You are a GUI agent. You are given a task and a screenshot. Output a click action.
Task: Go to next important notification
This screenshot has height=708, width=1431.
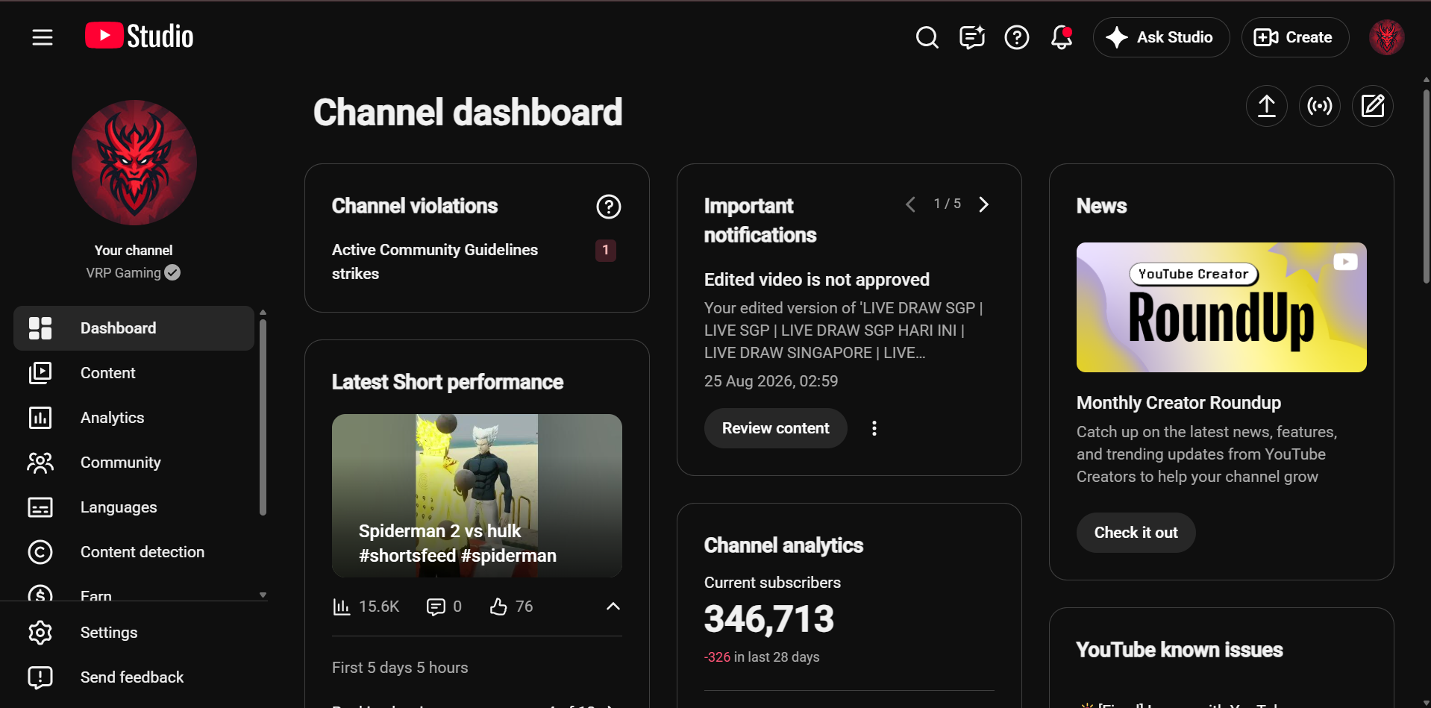point(984,204)
